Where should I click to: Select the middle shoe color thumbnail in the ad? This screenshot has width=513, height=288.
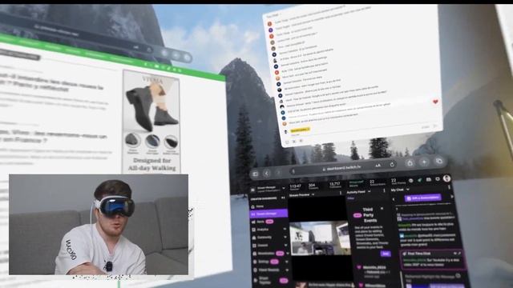tap(152, 142)
